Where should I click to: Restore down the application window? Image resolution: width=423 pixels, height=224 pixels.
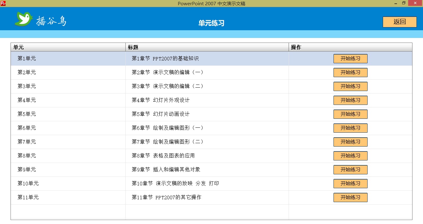(403, 3)
